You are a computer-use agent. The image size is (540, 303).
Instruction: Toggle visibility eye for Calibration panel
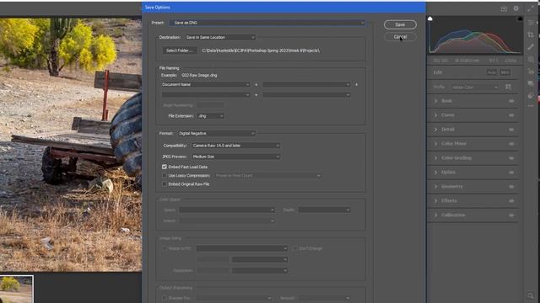click(x=512, y=215)
